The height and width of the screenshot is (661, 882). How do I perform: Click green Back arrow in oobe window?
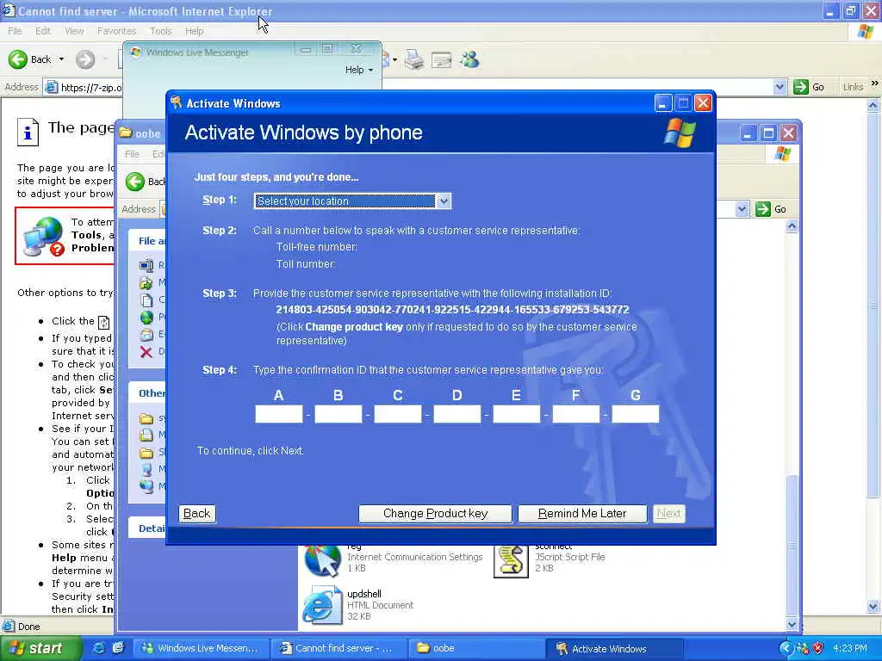(135, 182)
